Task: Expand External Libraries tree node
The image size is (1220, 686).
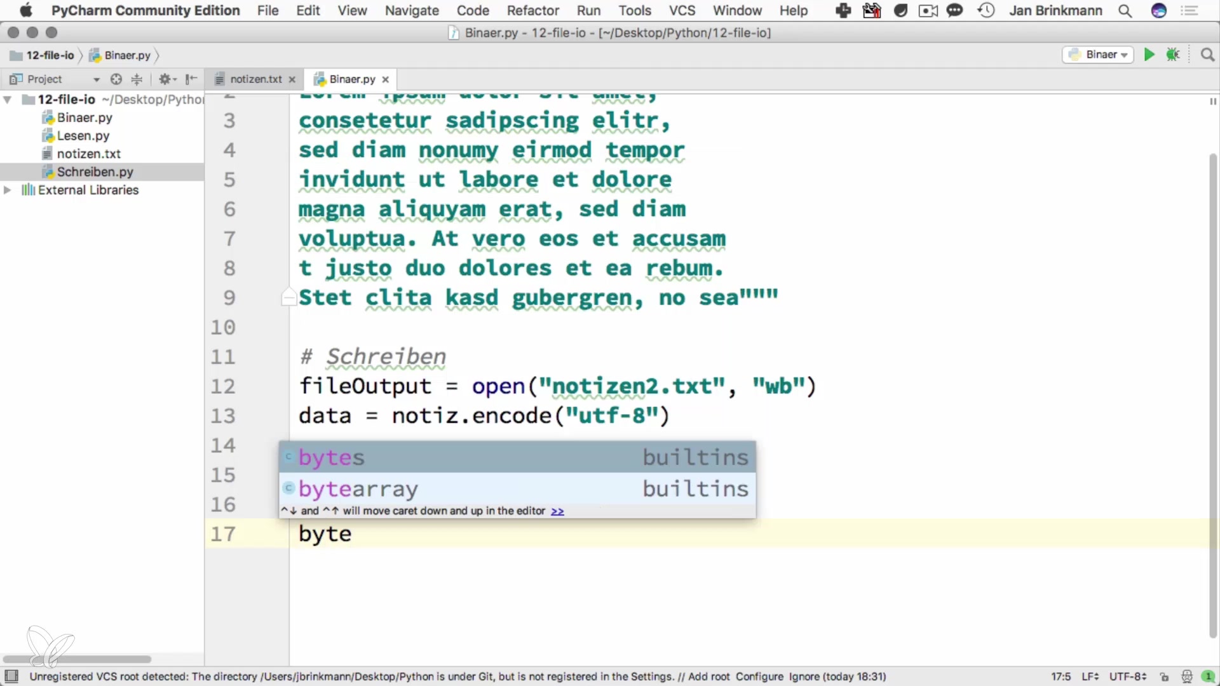Action: coord(8,190)
